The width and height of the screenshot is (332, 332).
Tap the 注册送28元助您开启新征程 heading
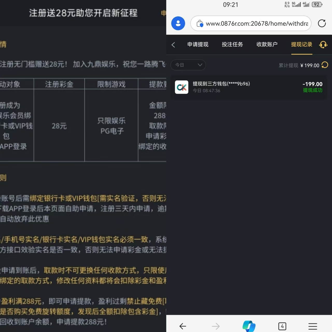click(83, 13)
